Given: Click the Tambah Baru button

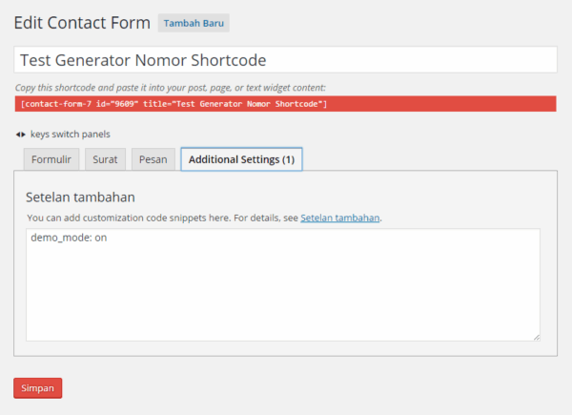Looking at the screenshot, I should tap(194, 23).
